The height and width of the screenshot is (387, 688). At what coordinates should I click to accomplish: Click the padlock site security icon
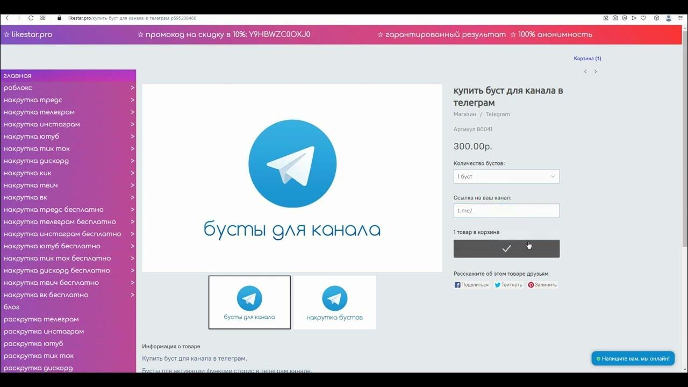(60, 18)
